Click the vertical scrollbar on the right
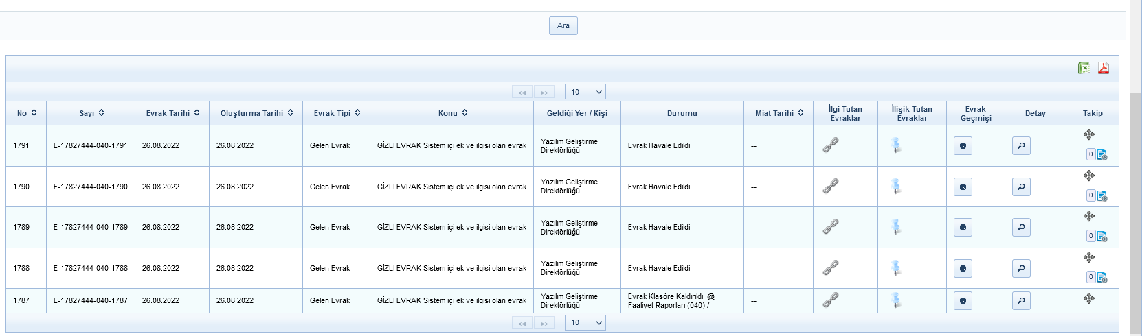Screen dimensions: 1142x336 (x=1135, y=206)
